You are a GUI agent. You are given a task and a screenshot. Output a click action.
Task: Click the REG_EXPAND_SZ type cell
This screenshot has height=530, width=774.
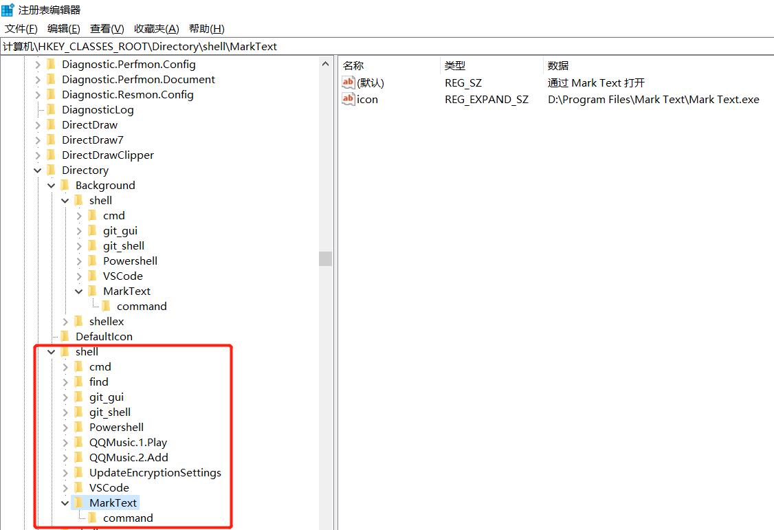[x=486, y=99]
